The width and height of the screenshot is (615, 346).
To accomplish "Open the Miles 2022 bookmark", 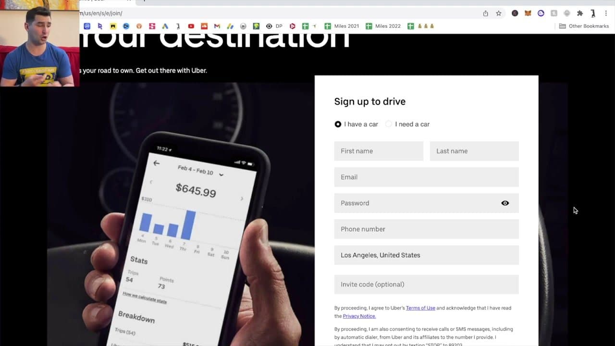I will 383,26.
